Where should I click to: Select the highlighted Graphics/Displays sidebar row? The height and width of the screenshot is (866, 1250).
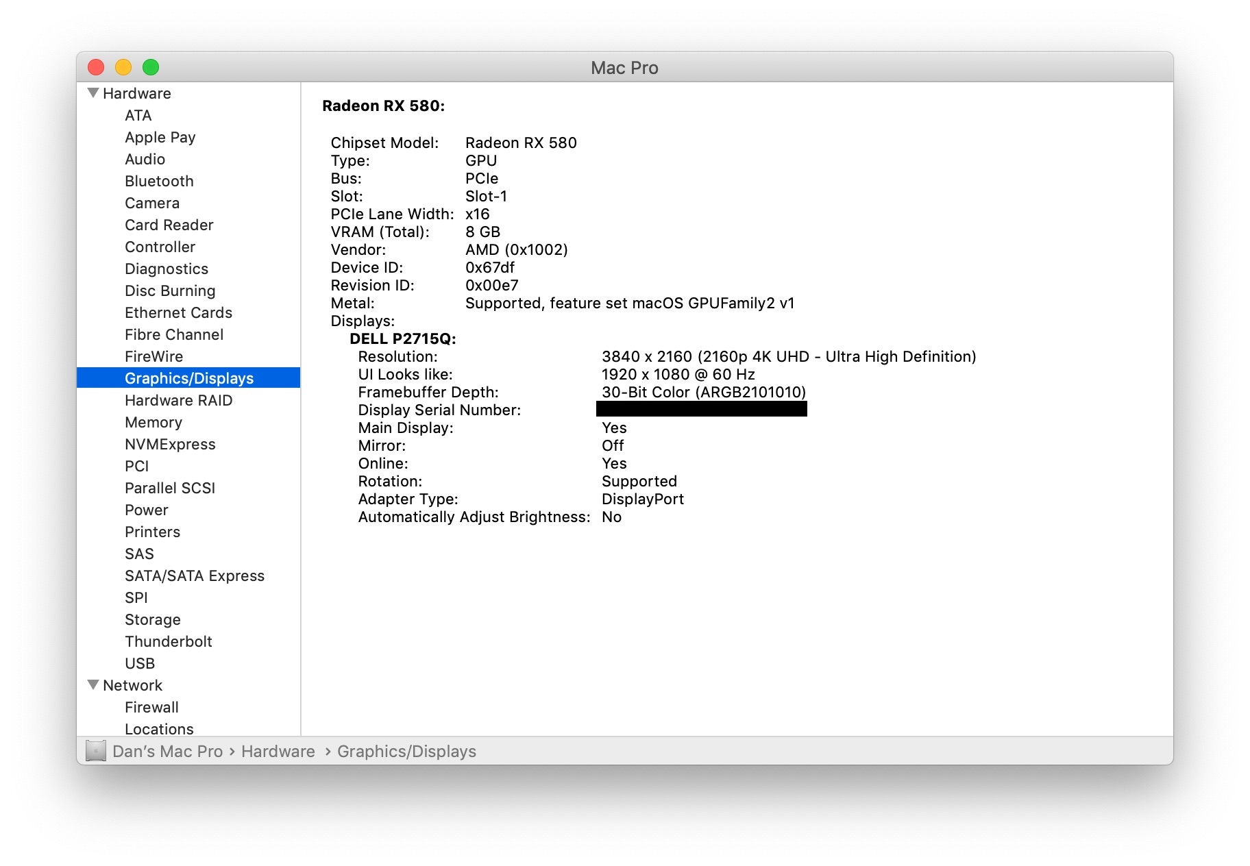point(188,378)
